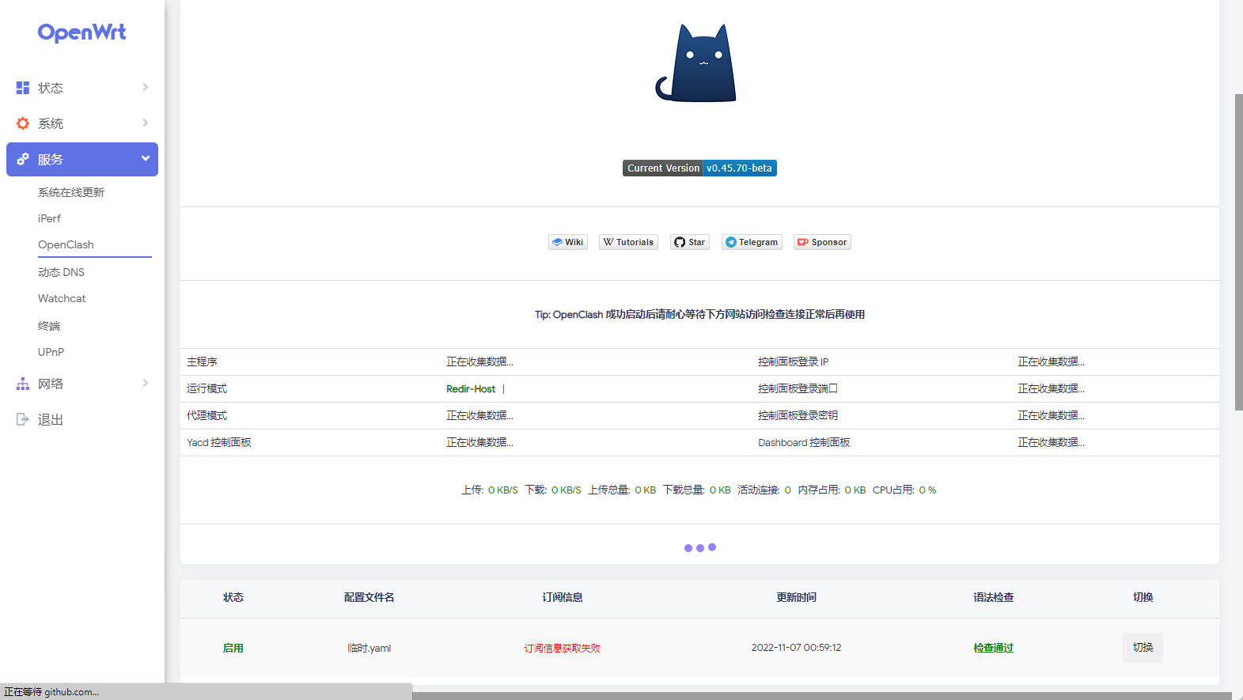This screenshot has width=1243, height=700.
Task: Click the 主程序 row label
Action: click(x=202, y=361)
